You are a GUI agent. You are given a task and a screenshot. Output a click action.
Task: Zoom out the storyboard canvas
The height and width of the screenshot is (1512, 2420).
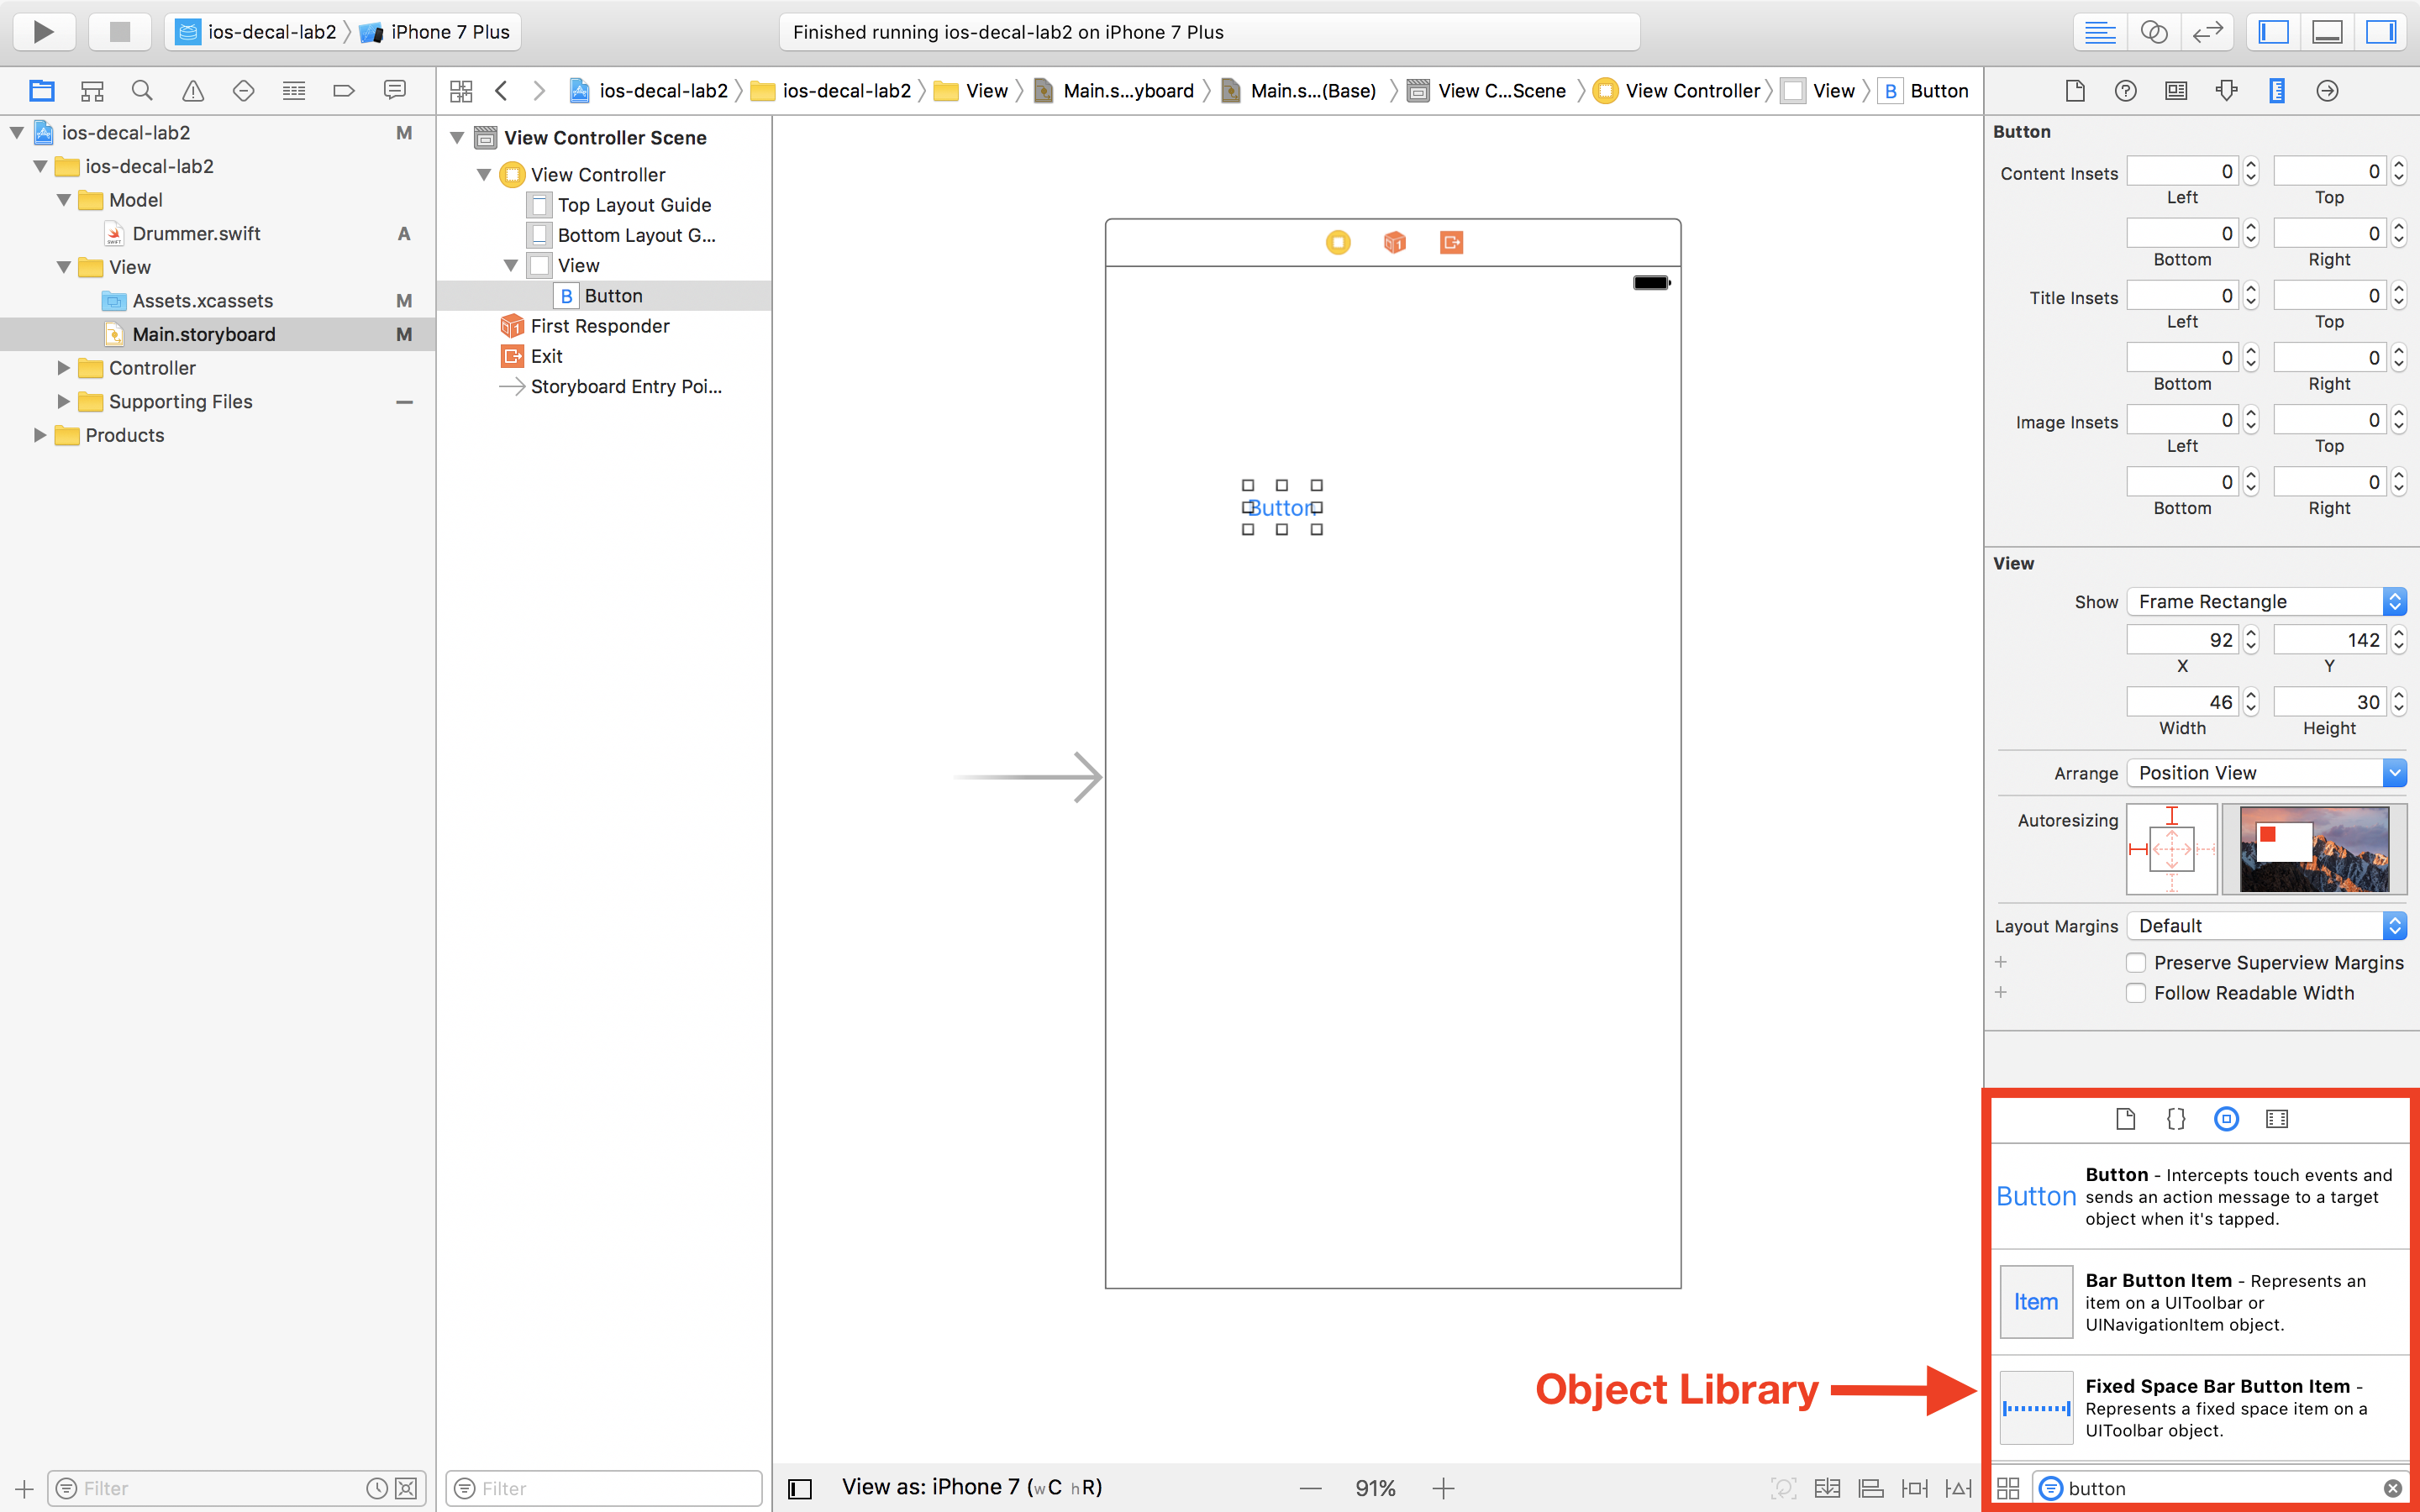(x=1311, y=1488)
